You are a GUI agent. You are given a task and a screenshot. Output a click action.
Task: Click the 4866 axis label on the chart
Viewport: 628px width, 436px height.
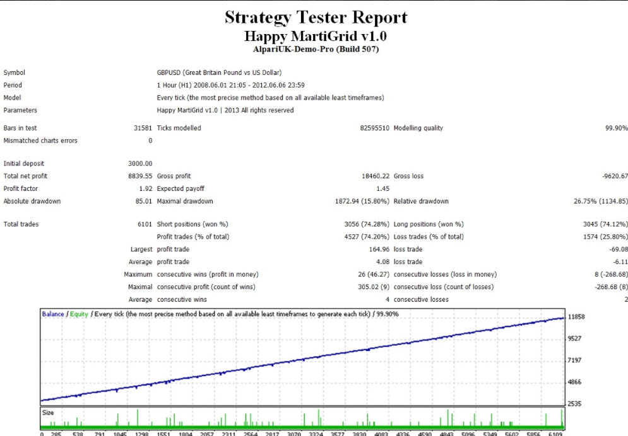[x=575, y=382]
